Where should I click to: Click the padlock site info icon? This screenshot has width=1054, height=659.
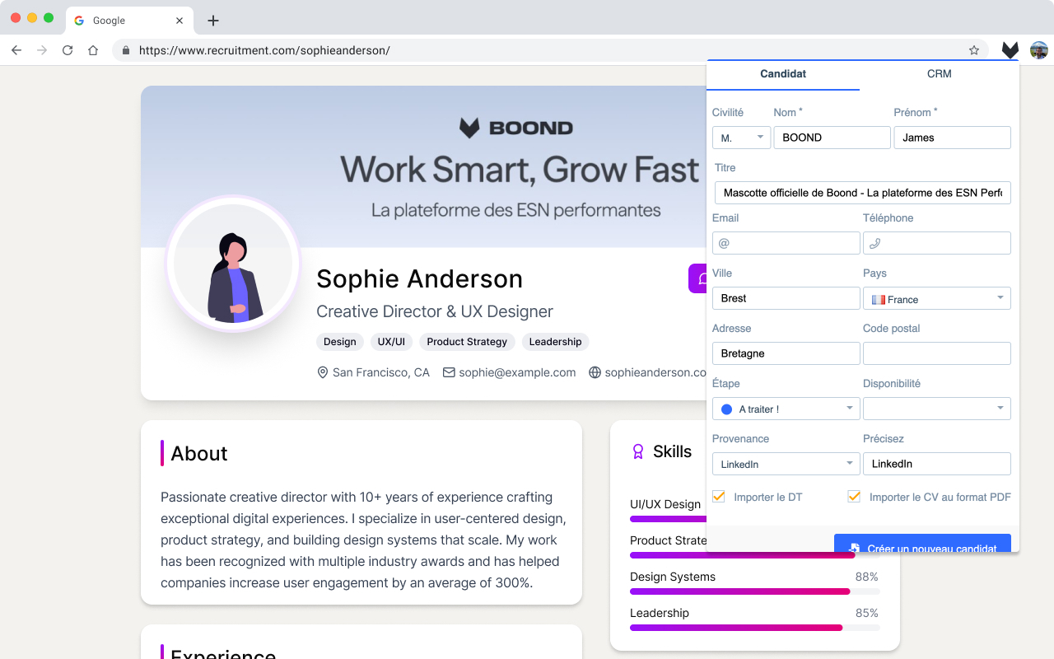pos(126,50)
